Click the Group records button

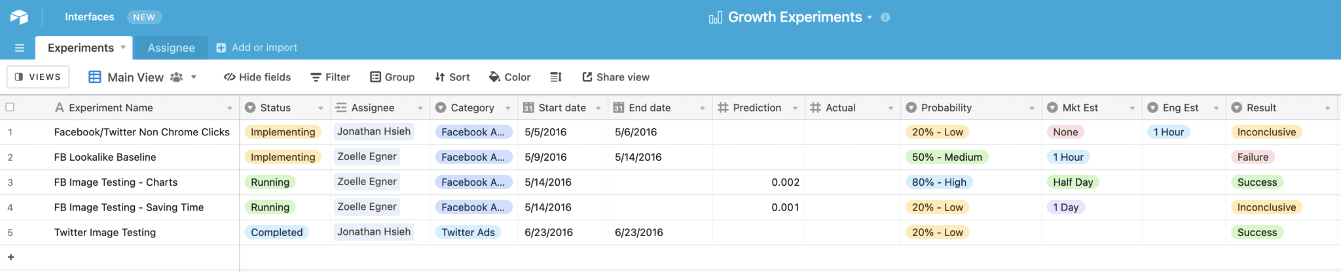(x=392, y=77)
